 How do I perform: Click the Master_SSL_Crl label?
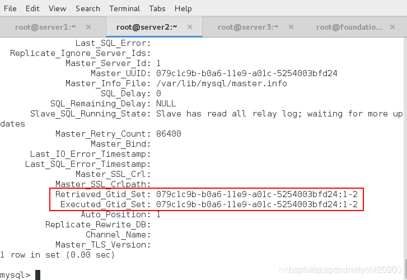coord(113,174)
